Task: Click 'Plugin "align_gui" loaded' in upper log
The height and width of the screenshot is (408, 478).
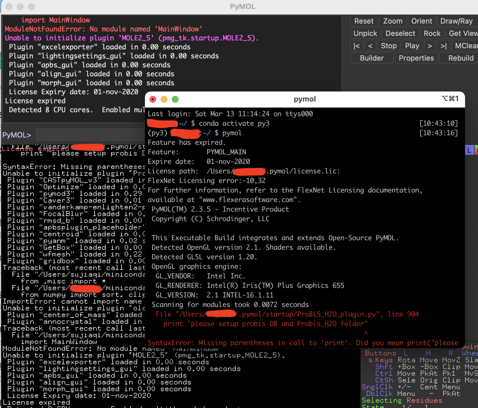Action: [x=92, y=74]
